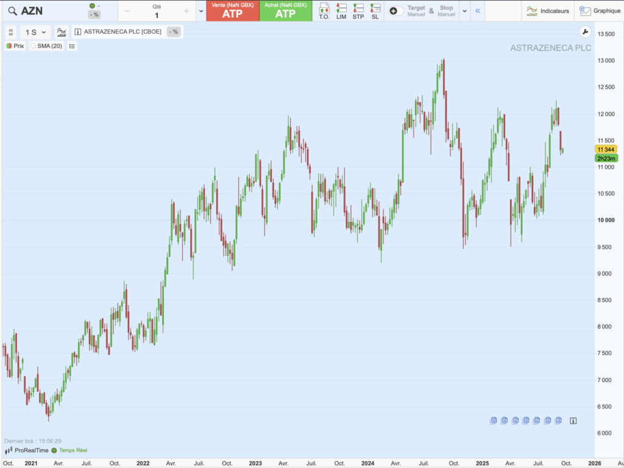Collapse the trading panel with the double chevron
The width and height of the screenshot is (624, 468).
(478, 10)
